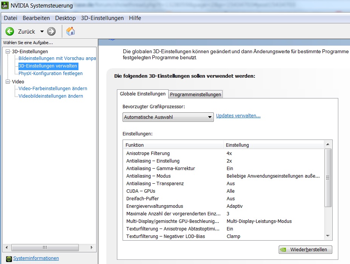
Task: Click the Clamp LOD-Bias value
Action: click(233, 236)
